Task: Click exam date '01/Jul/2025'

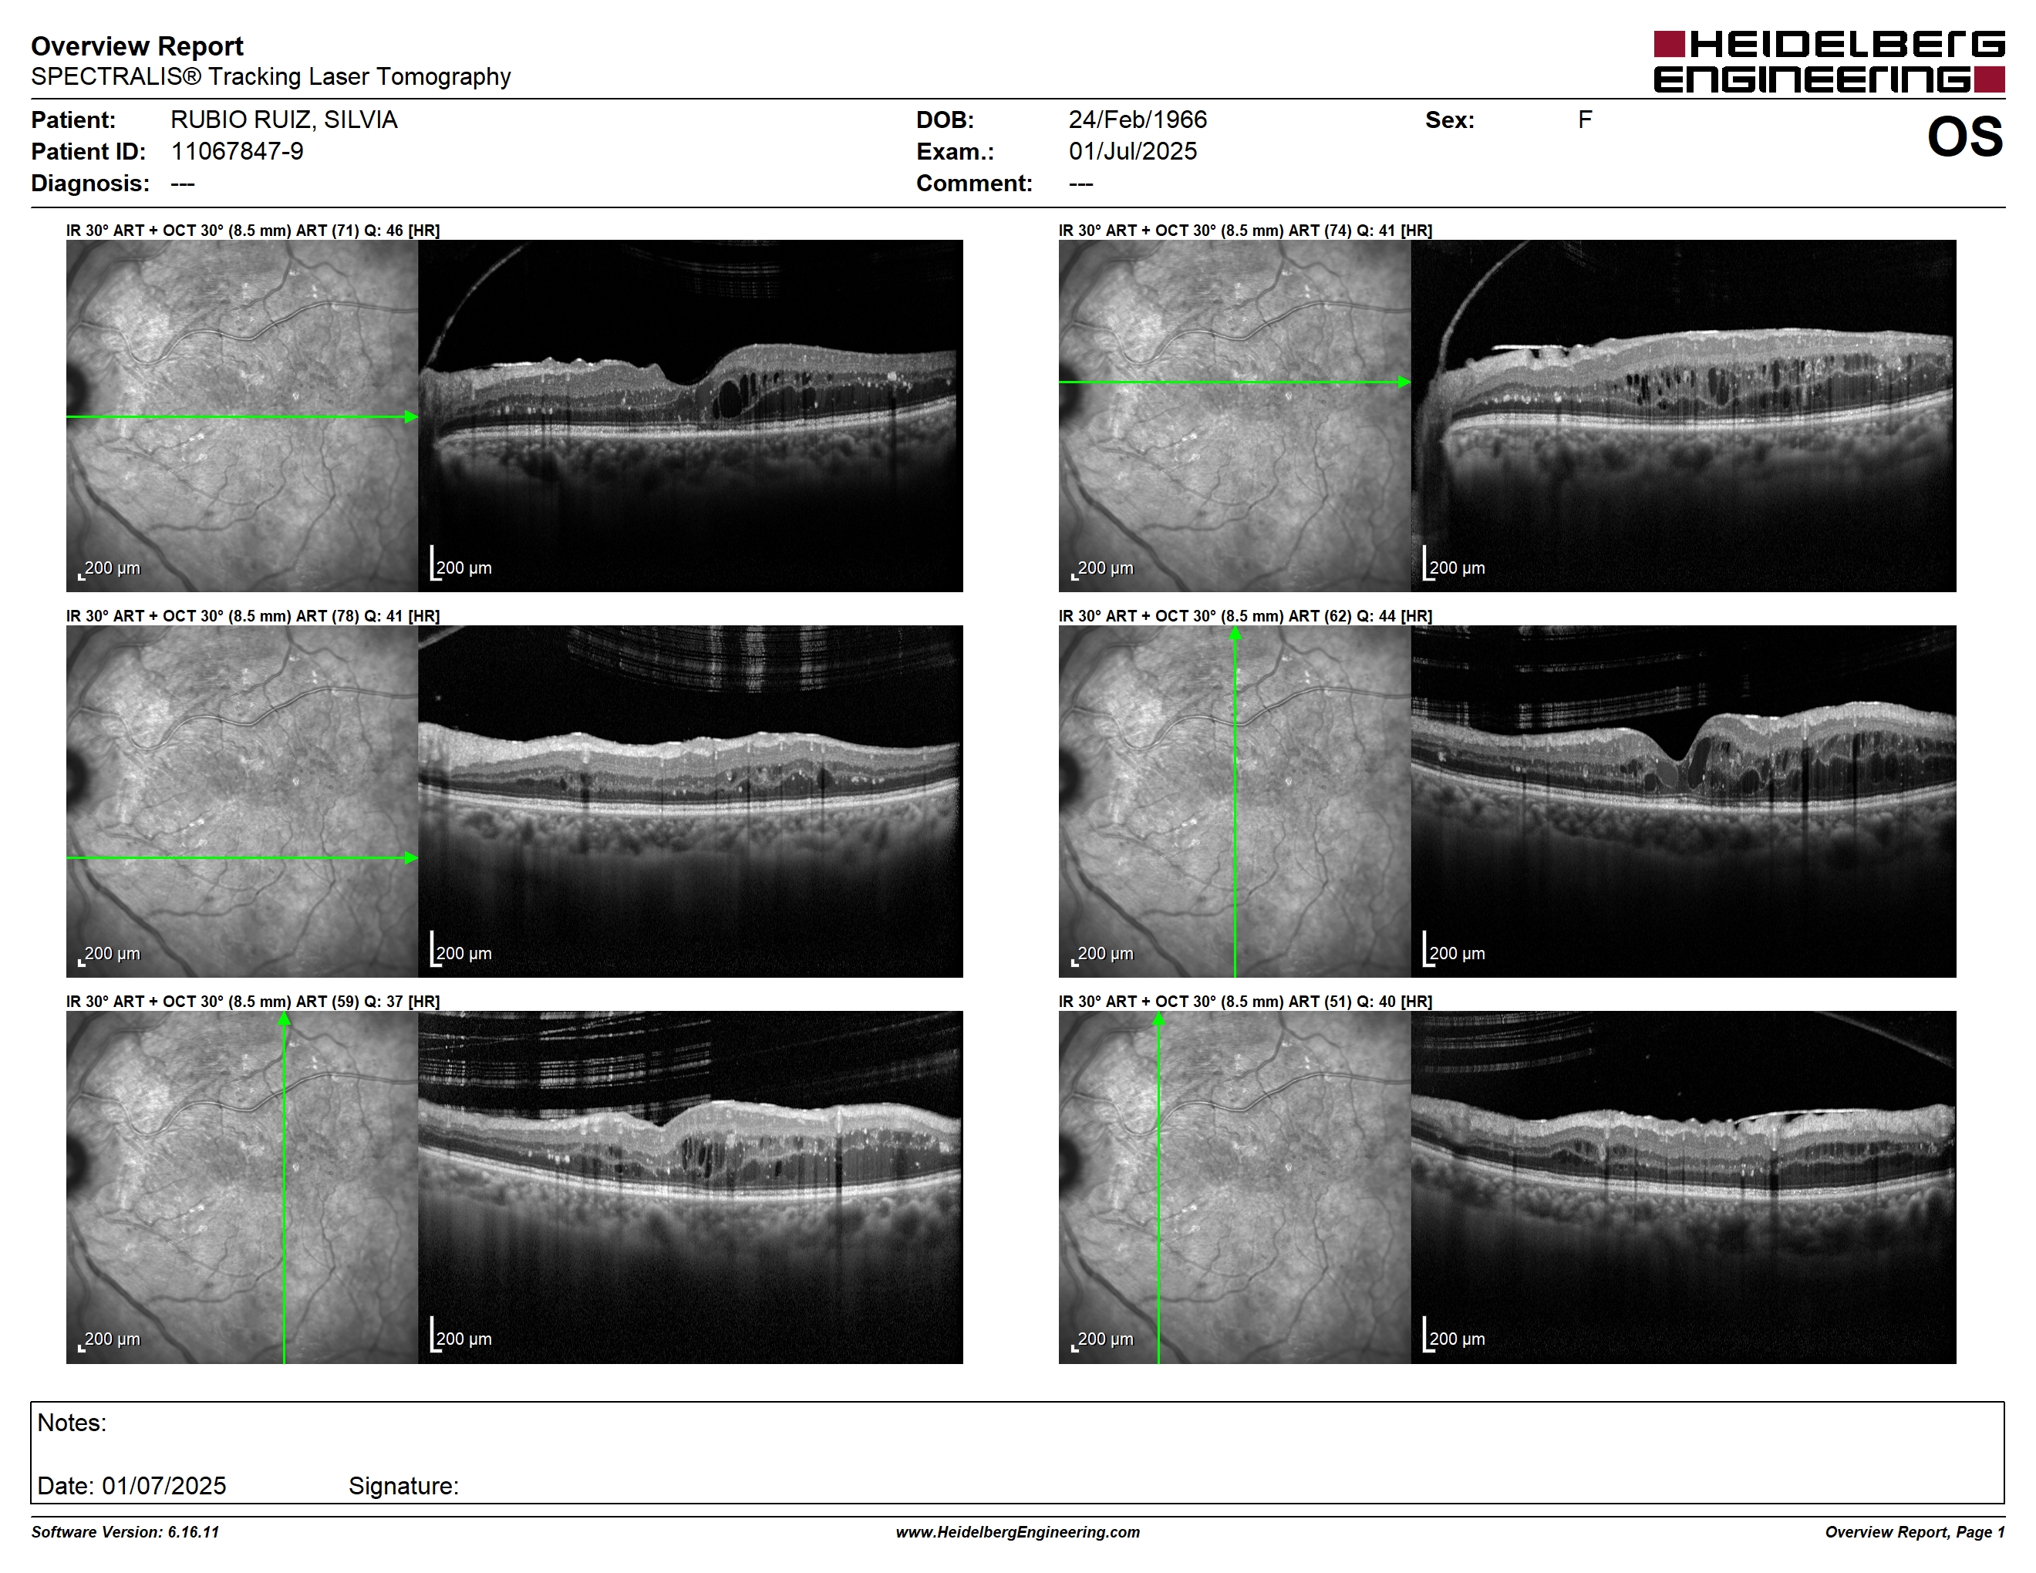Action: click(x=1133, y=151)
